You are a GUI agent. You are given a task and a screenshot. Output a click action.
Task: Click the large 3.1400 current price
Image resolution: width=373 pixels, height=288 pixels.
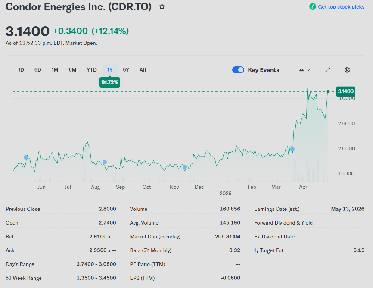click(28, 31)
